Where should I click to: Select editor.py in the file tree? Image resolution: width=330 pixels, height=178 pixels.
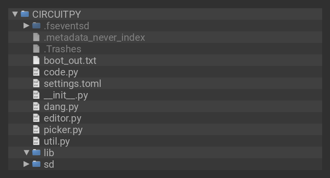pyautogui.click(x=62, y=118)
